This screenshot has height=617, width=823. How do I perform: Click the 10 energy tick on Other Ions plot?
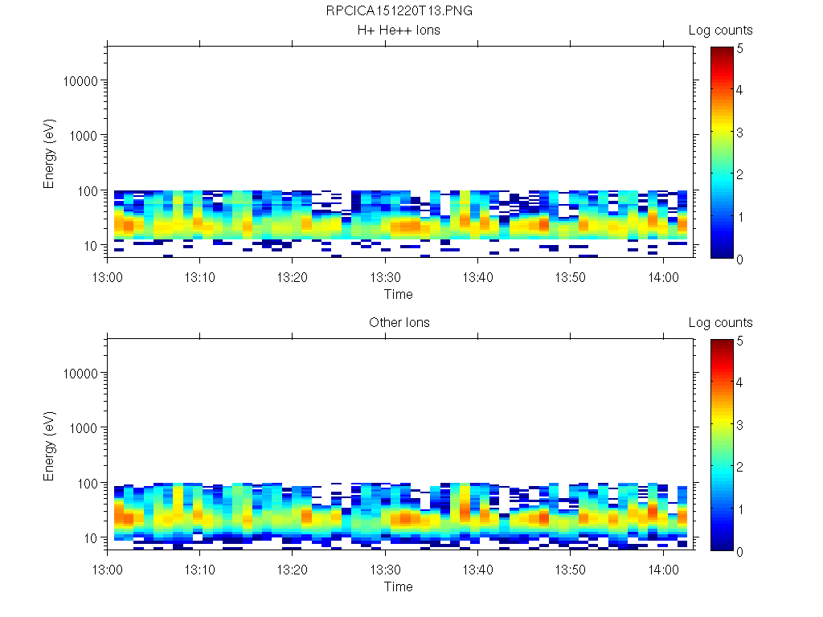click(92, 538)
